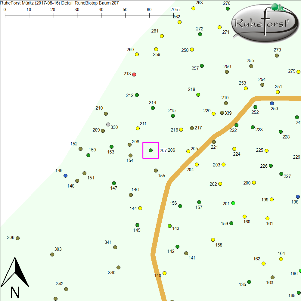Click the 40 tick on the scale bar
Viewport: 301px width, 301px height.
coord(101,14)
